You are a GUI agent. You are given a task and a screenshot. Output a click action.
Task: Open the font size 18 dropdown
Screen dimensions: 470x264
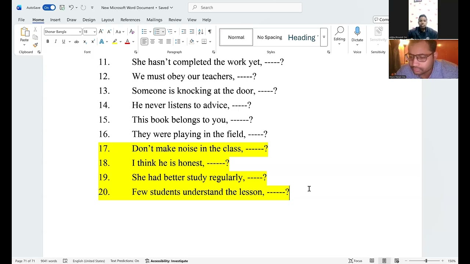coord(94,32)
